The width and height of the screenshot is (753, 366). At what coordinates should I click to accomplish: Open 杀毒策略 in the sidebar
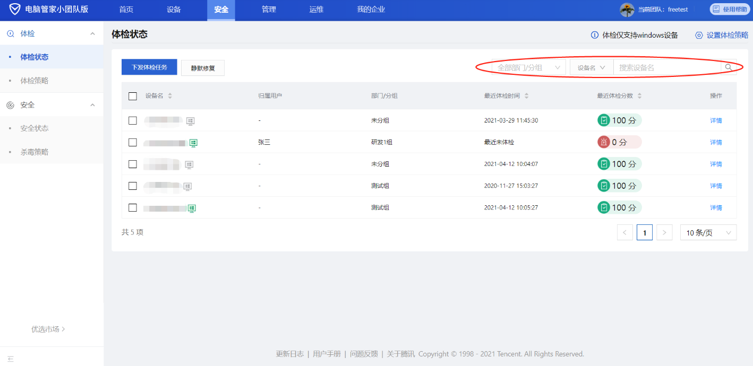click(x=35, y=152)
